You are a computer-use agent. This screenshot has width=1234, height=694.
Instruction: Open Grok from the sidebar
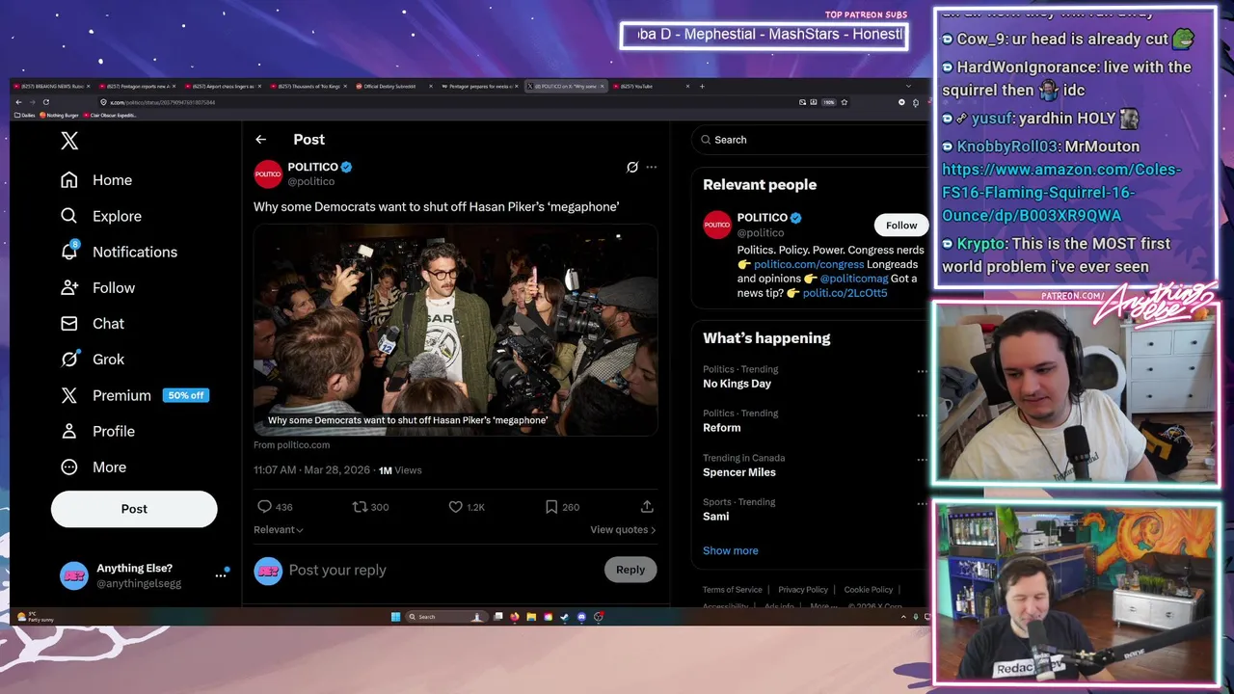92,359
